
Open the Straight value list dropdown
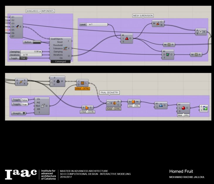pos(24,113)
